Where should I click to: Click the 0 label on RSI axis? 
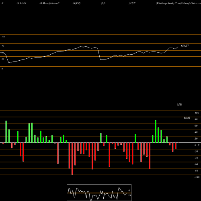pos(2,69)
